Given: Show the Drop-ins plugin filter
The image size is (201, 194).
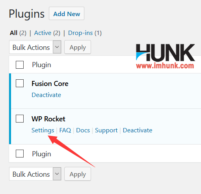Looking at the screenshot, I should (x=85, y=33).
